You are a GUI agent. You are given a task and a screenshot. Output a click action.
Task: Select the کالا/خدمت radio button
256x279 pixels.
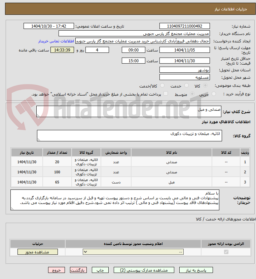(162, 85)
